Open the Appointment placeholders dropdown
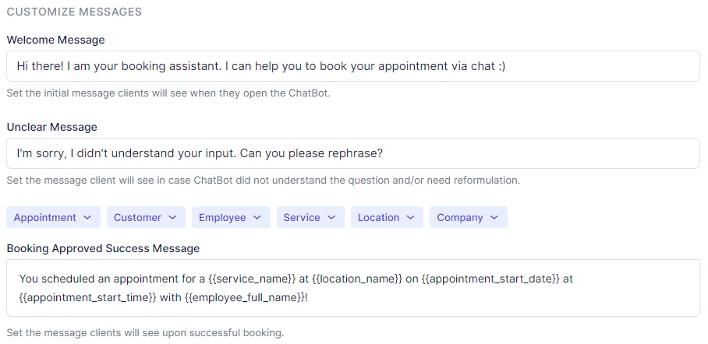Viewport: 708px width, 344px height. [x=53, y=218]
